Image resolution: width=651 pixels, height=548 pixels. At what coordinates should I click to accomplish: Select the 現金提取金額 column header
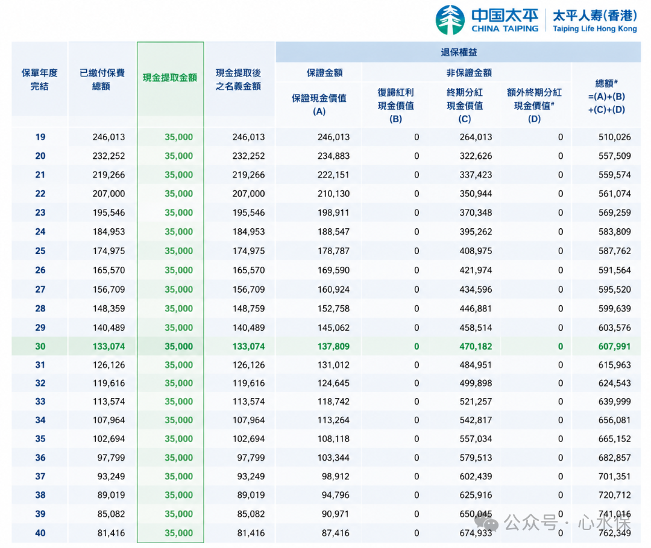(170, 78)
